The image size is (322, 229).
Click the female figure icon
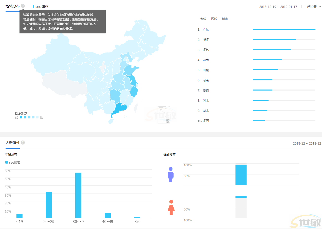coord(171,207)
